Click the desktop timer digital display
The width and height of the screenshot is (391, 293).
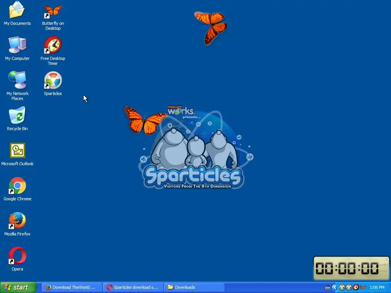(x=347, y=268)
